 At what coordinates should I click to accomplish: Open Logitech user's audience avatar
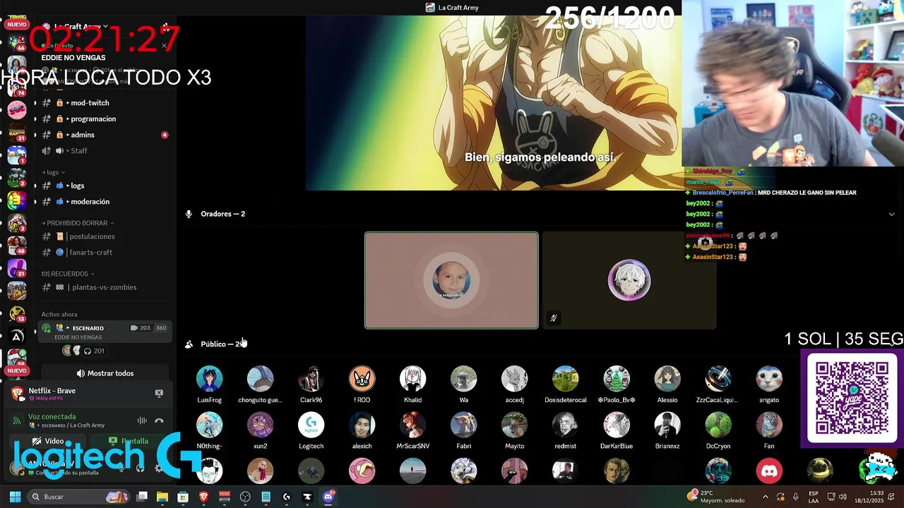pyautogui.click(x=311, y=425)
